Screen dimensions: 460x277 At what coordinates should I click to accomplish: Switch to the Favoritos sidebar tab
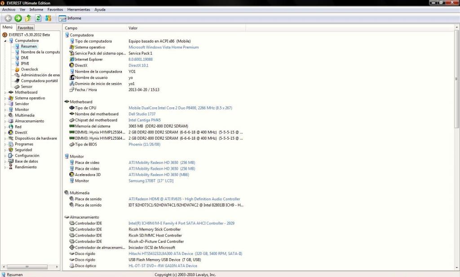pos(26,27)
